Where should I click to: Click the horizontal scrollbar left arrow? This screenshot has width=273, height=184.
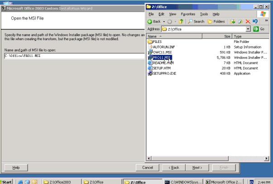tap(149, 158)
